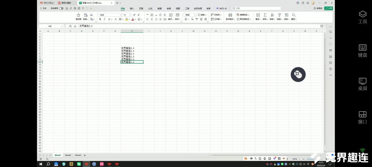Viewport: 372px width, 167px height.
Task: Add a new sheet with plus button
Action: pyautogui.click(x=85, y=155)
